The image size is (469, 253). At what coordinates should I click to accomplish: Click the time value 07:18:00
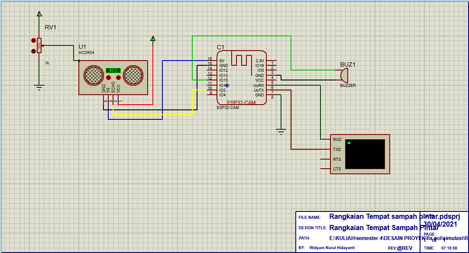point(449,248)
